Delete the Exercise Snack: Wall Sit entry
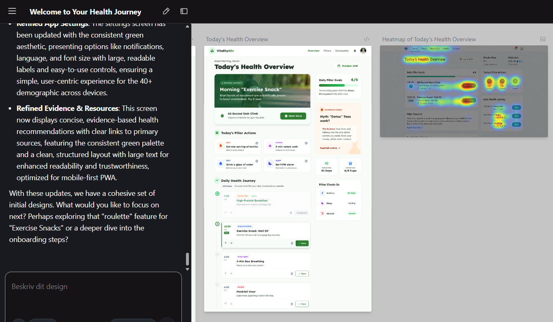553x322 pixels. tap(292, 243)
